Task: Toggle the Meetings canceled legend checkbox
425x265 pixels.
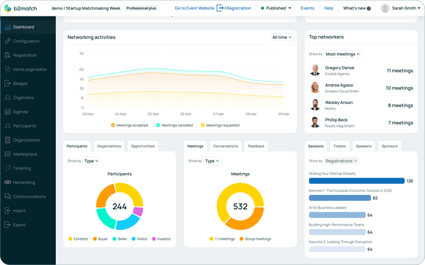Action: coord(158,126)
